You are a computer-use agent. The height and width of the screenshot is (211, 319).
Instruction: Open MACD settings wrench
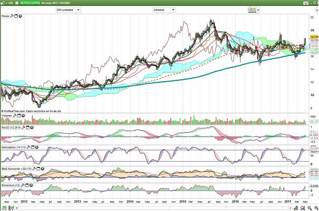click(24, 127)
